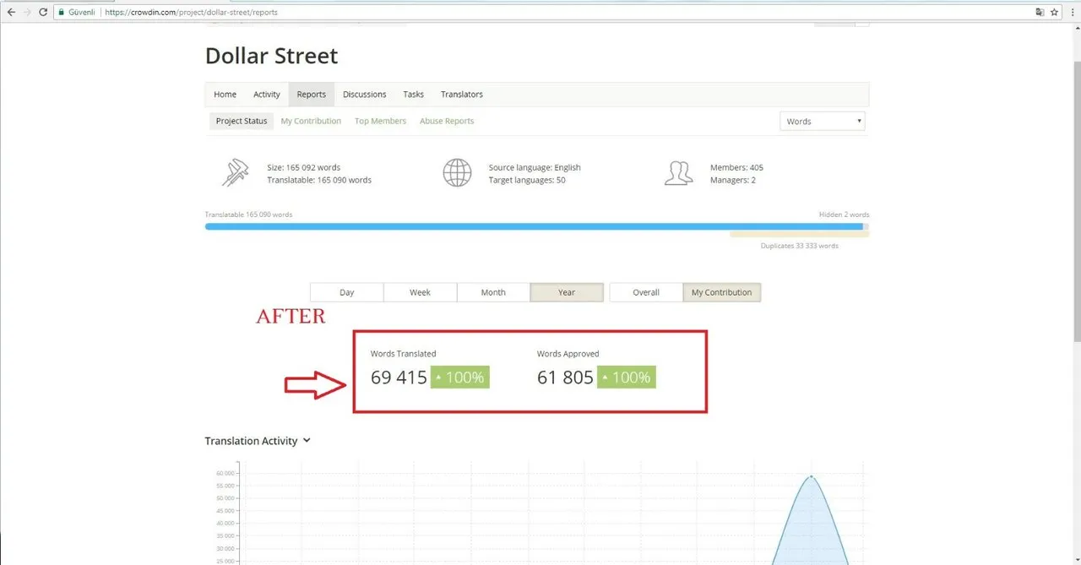Expand the Translation Activity chevron
The image size is (1081, 565).
click(x=307, y=441)
